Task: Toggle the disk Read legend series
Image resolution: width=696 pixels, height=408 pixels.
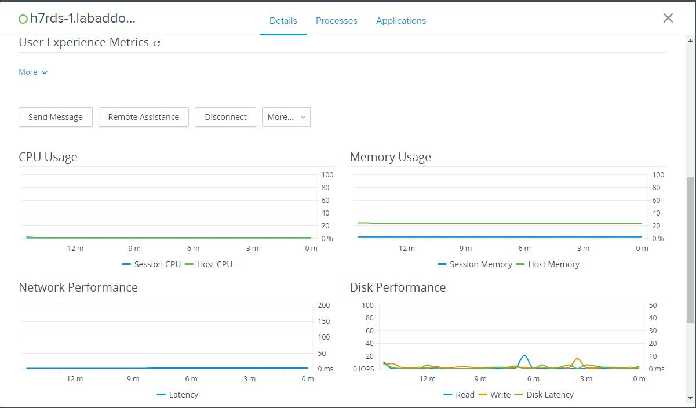Action: (459, 395)
